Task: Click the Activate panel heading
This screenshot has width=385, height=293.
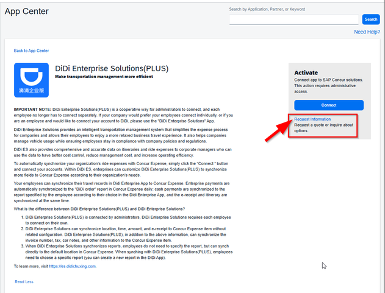Action: (x=306, y=72)
